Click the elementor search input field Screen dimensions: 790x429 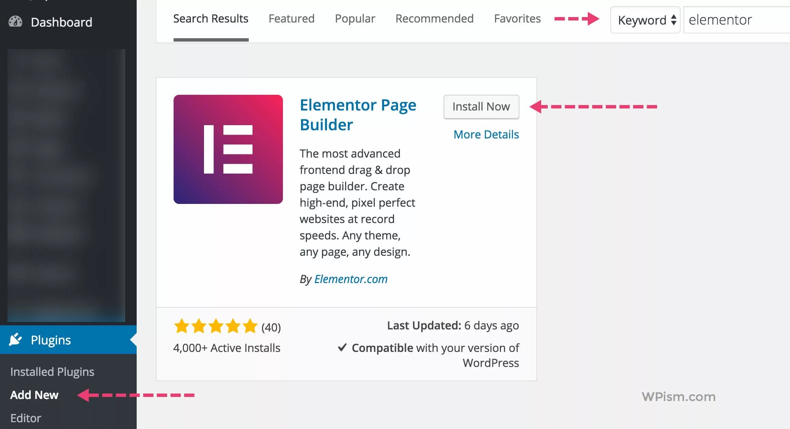[735, 20]
